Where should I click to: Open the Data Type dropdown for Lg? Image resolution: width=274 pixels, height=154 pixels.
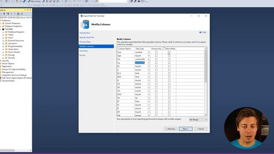tap(149, 63)
